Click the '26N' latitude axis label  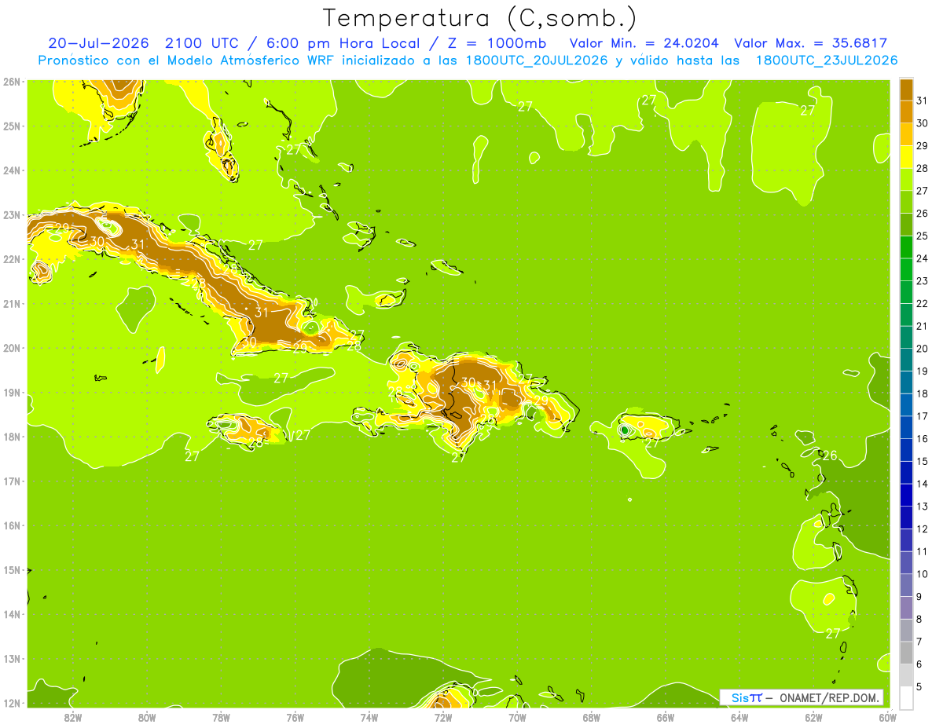coord(12,82)
